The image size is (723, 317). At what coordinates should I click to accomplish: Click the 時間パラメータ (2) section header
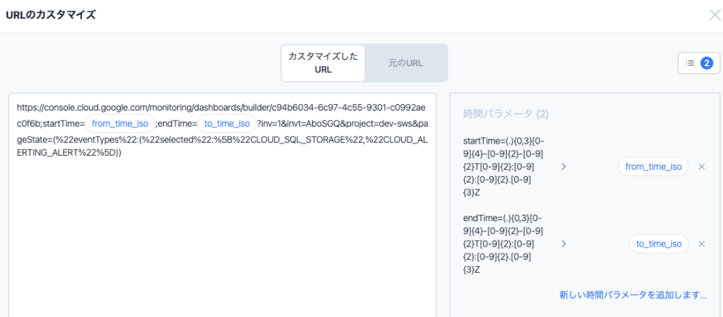pos(506,113)
